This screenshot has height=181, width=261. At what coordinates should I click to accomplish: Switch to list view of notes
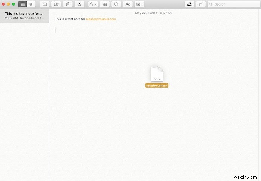point(22,4)
